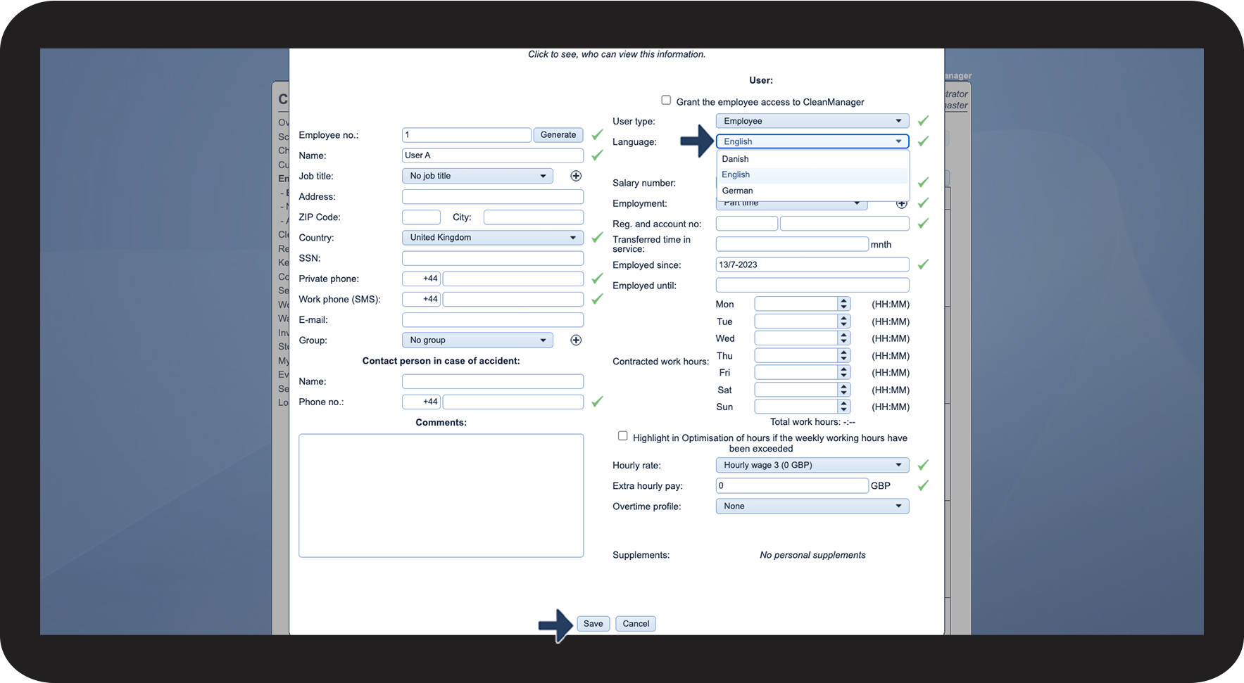Adjust the Wed work hours stepper
The height and width of the screenshot is (683, 1244).
click(844, 338)
